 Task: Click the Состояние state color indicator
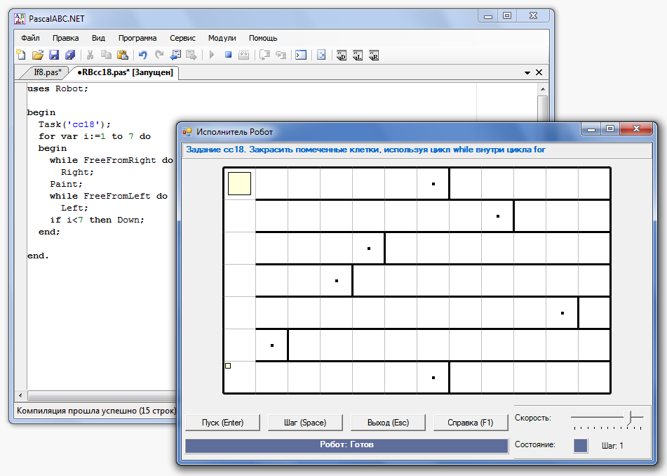(580, 445)
